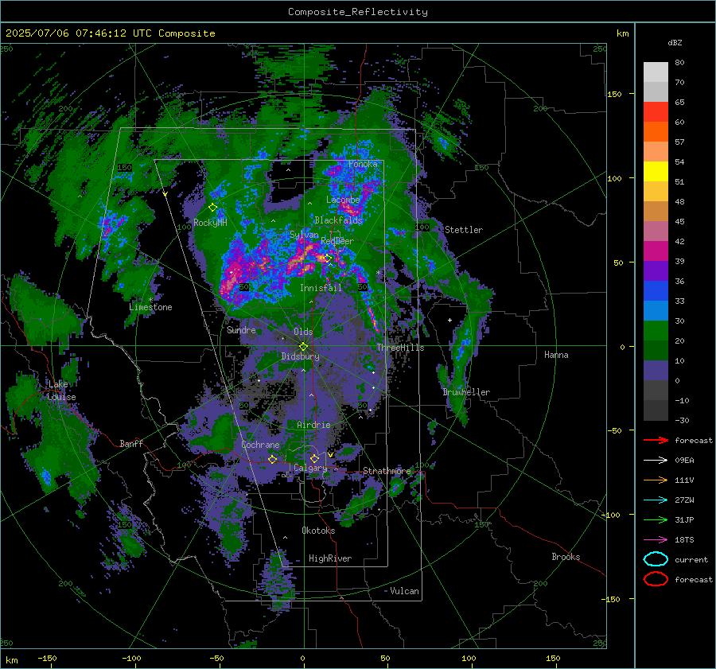Viewport: 716px width, 669px height.
Task: Click the Okotoks town label
Action: coord(318,531)
